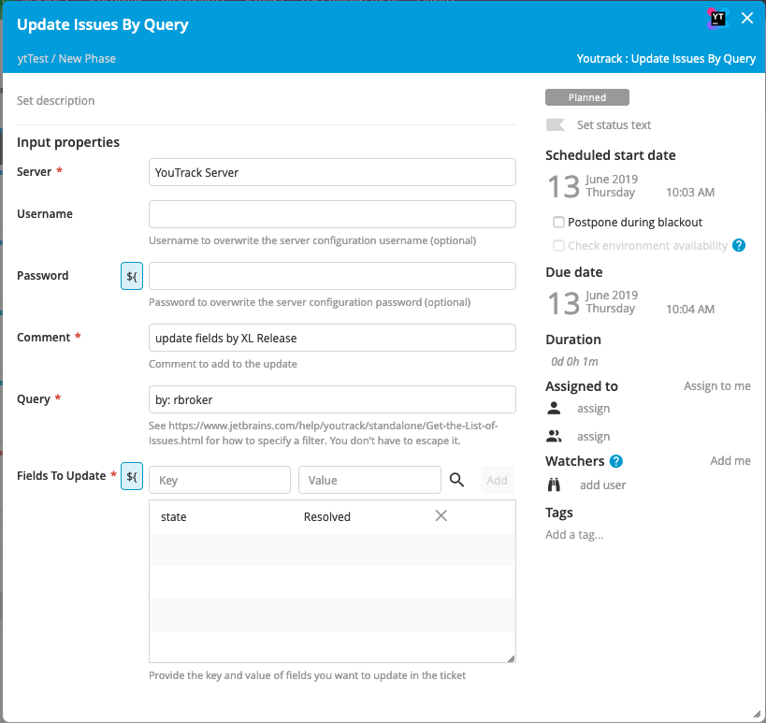Click the variable toggle next to Password

click(x=132, y=276)
